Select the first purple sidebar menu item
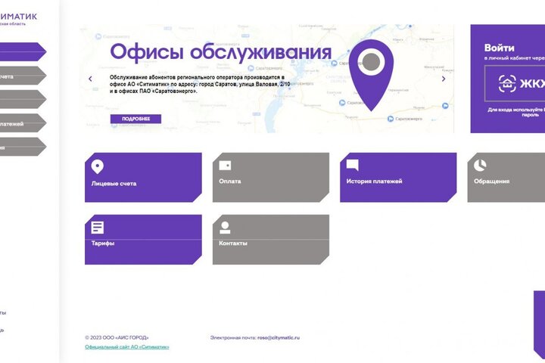This screenshot has width=545, height=363. click(21, 51)
